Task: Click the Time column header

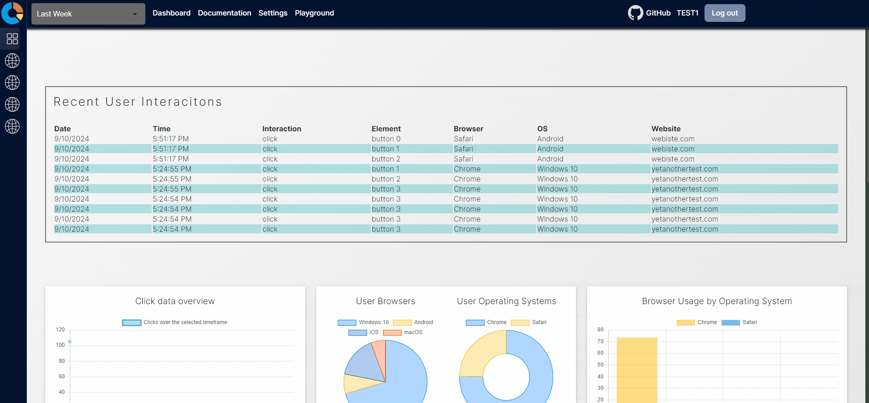Action: [x=161, y=129]
